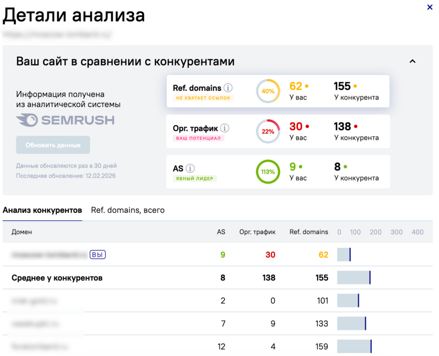Click the red 22% progress ring

coord(268,131)
